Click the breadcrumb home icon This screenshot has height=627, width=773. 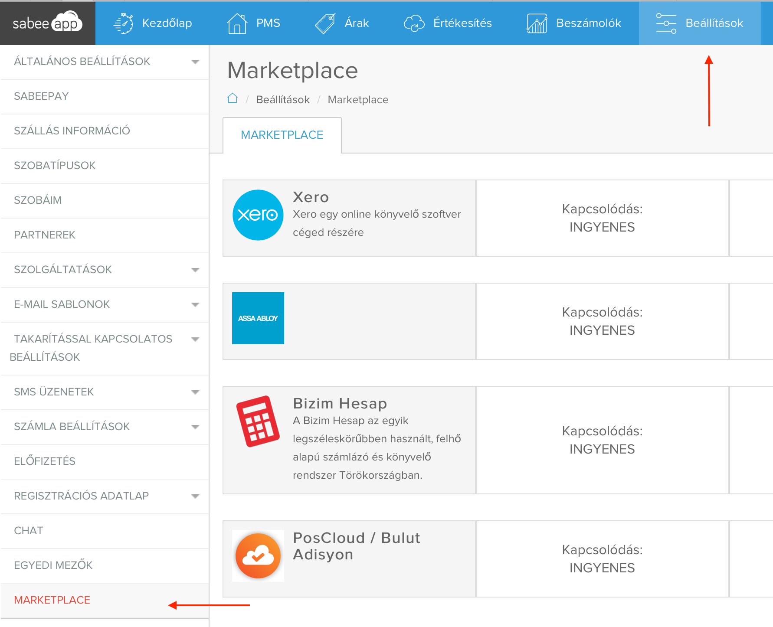click(x=233, y=98)
